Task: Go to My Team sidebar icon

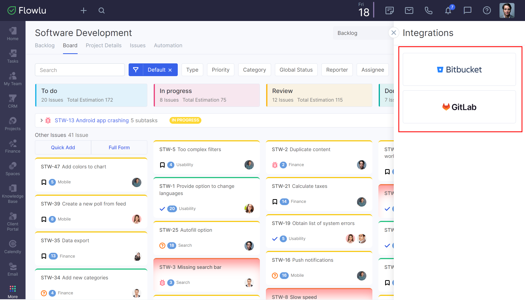Action: (x=12, y=79)
